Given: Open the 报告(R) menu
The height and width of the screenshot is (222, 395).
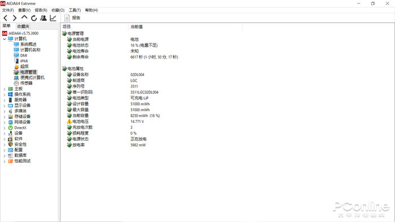Looking at the screenshot, I should pyautogui.click(x=41, y=10).
